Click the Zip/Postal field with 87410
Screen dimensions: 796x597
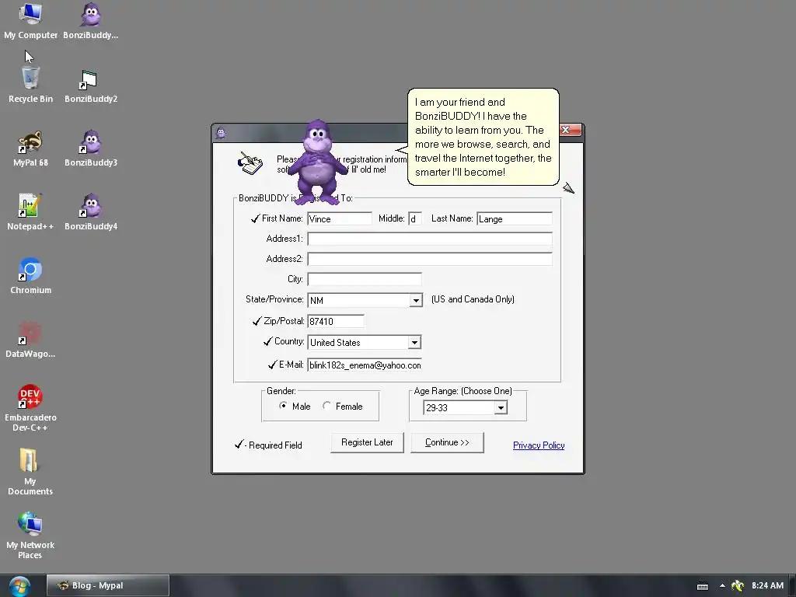pos(336,321)
